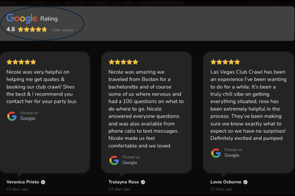
Task: Click the Google G icon in Trulayna's review
Action: tap(114, 160)
